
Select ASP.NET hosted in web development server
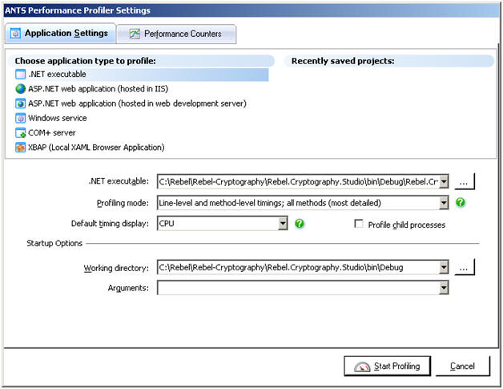131,103
